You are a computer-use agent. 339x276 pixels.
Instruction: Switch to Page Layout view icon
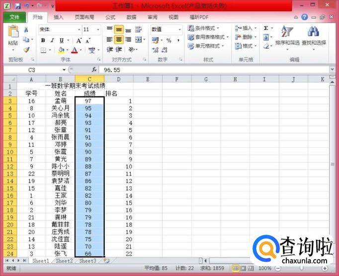244,269
